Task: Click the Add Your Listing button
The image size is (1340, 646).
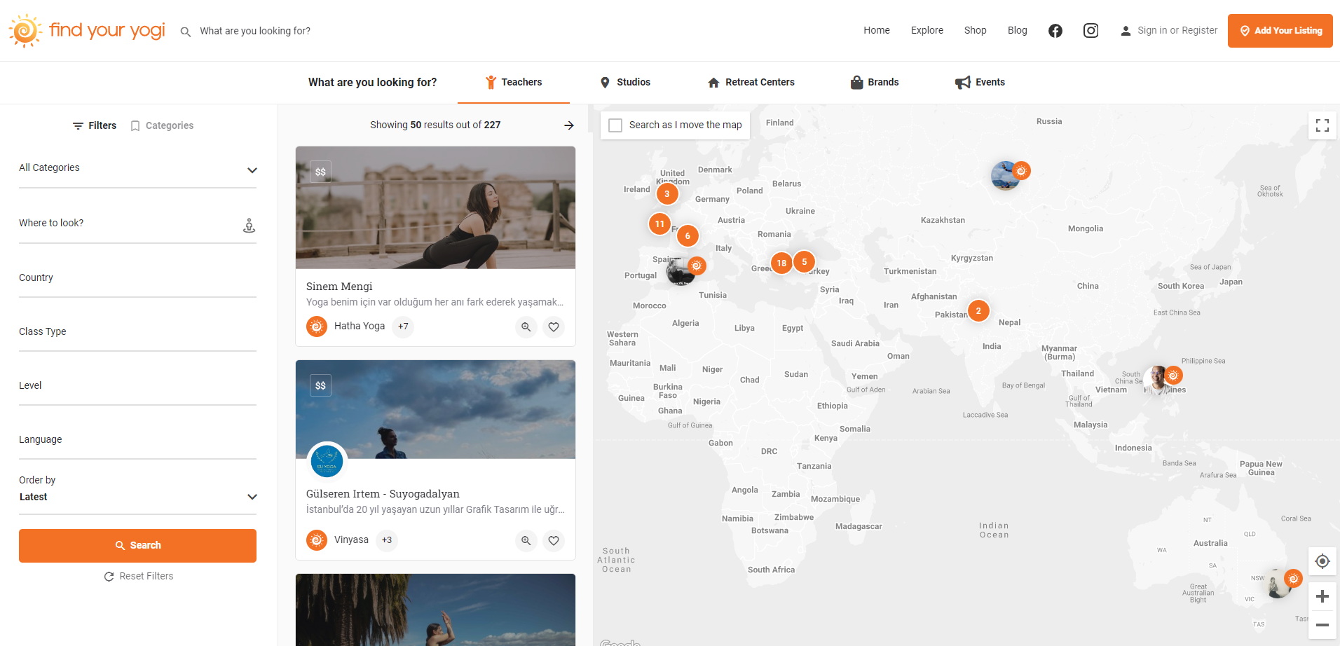Action: 1280,31
